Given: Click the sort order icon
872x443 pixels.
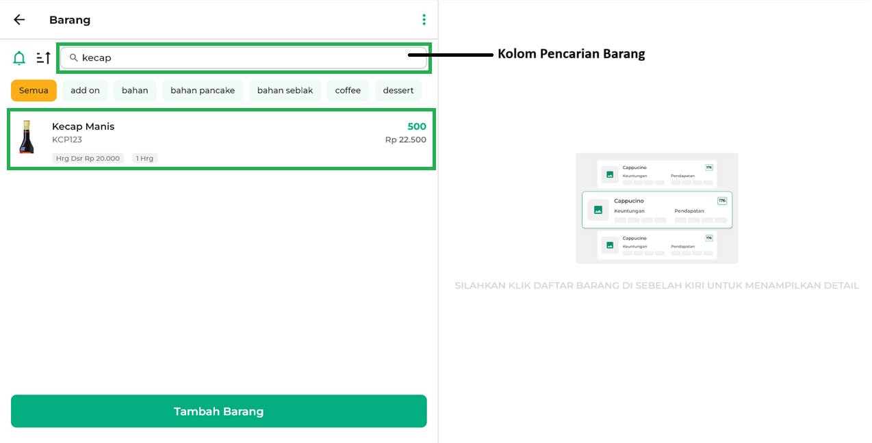Looking at the screenshot, I should pyautogui.click(x=43, y=58).
